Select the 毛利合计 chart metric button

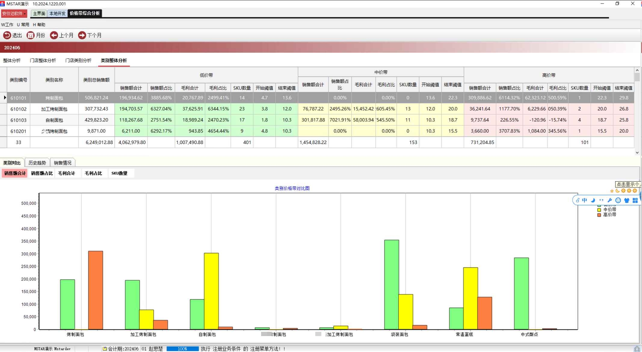pyautogui.click(x=66, y=173)
